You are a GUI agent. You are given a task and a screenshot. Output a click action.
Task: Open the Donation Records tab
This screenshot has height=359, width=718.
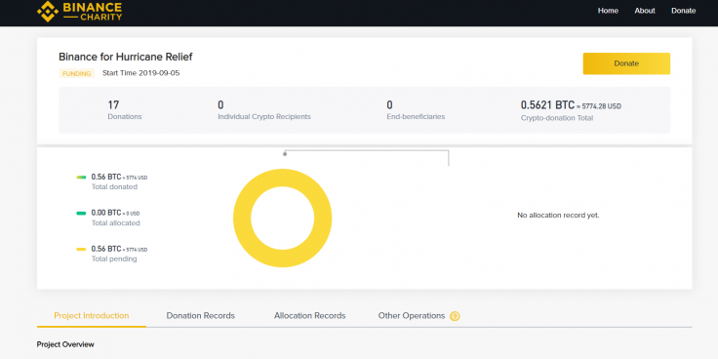201,315
